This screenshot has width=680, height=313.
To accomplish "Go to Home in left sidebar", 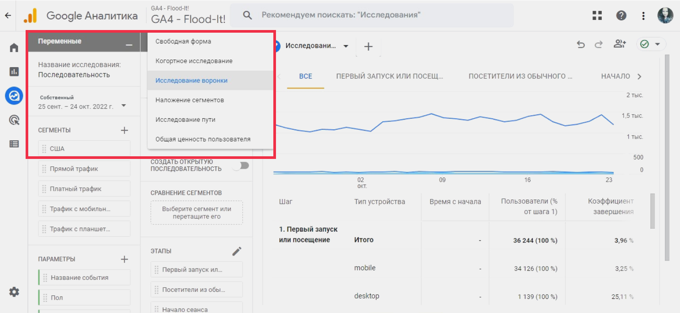I will pyautogui.click(x=14, y=47).
